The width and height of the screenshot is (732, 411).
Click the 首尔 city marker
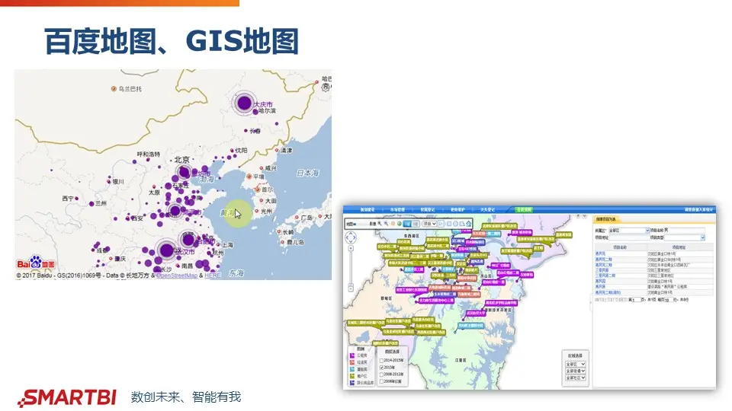[257, 190]
